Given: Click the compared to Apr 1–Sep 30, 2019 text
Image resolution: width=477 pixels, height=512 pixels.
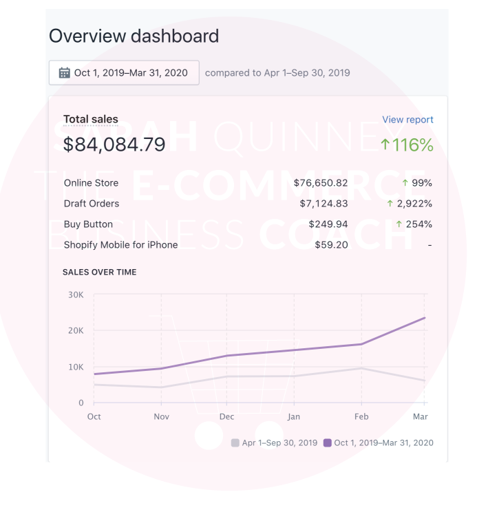Looking at the screenshot, I should 277,73.
